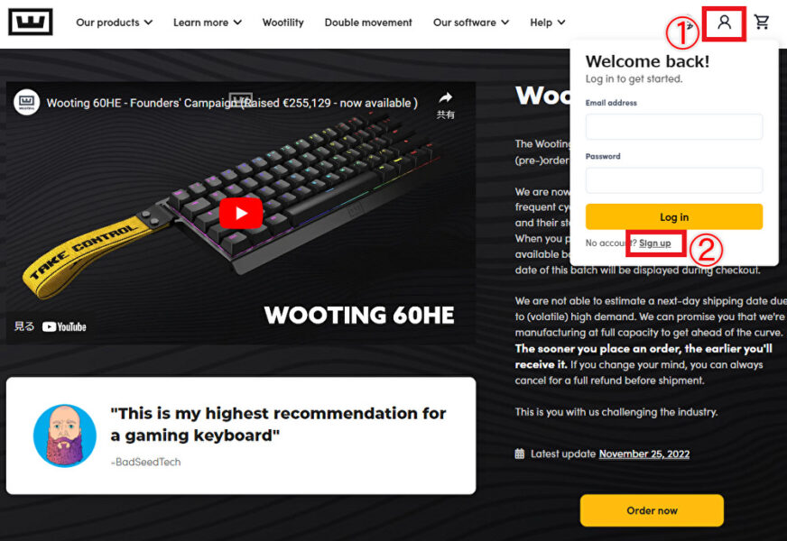Expand the Our products dropdown
Viewport: 787px width, 541px height.
[x=114, y=23]
